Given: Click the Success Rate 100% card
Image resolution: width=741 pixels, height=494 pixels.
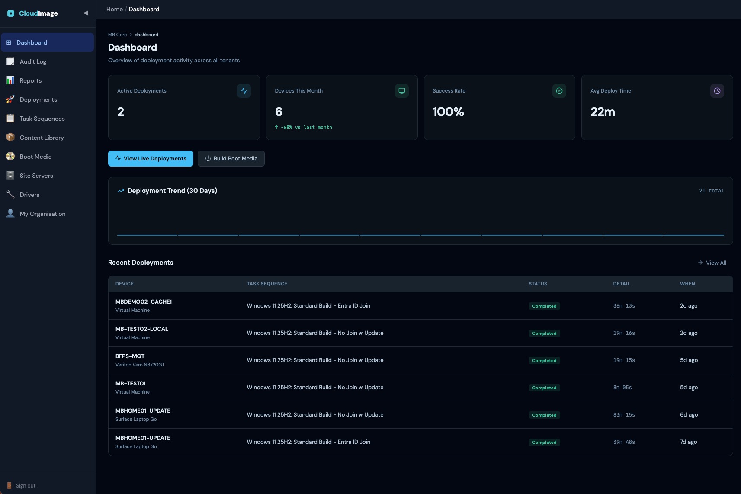Looking at the screenshot, I should point(500,107).
